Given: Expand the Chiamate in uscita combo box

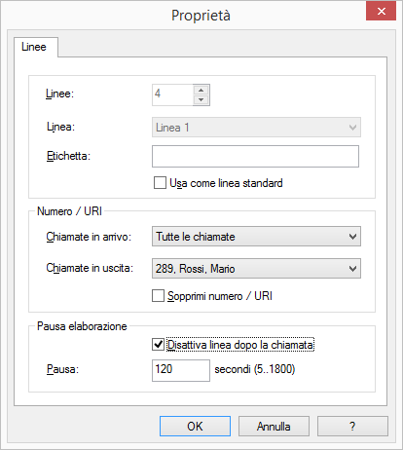Looking at the screenshot, I should (x=256, y=269).
